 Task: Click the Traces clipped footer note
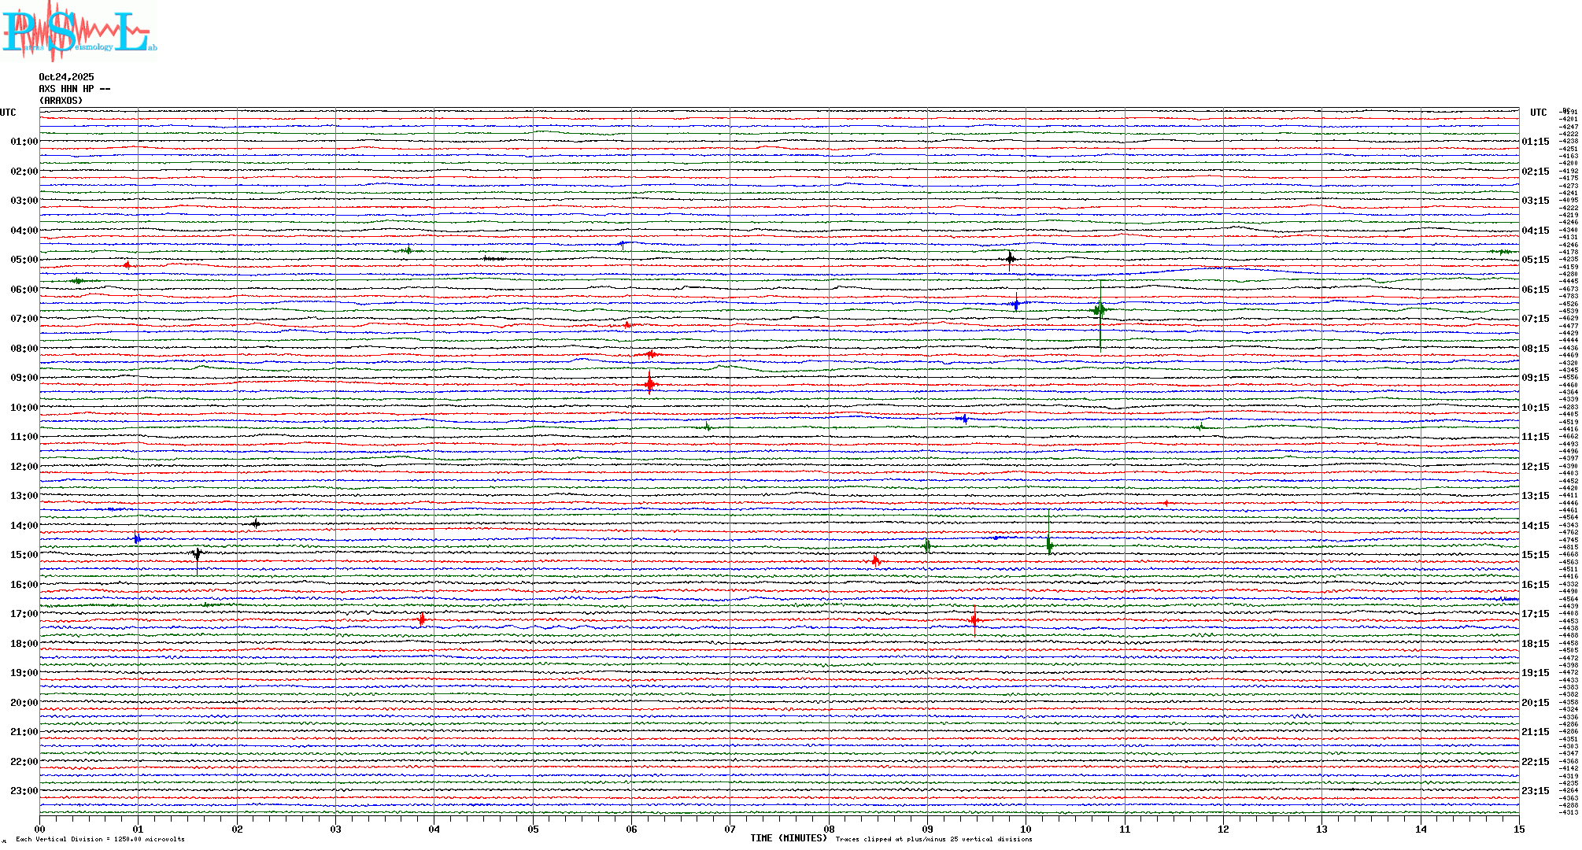(933, 839)
